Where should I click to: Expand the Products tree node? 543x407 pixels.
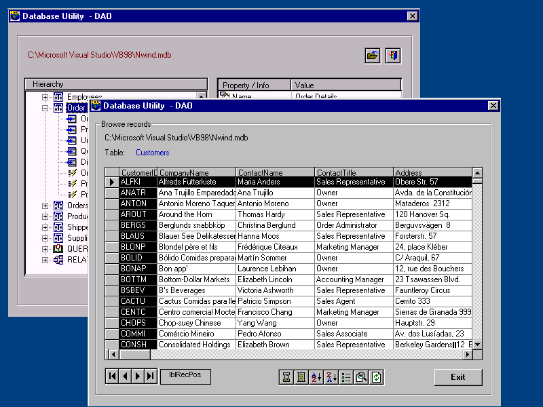[x=45, y=216]
